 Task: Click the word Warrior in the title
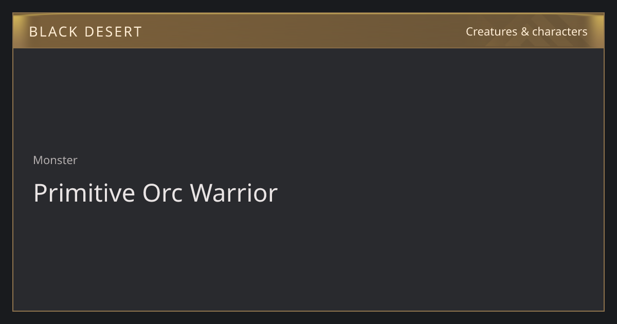pyautogui.click(x=234, y=193)
